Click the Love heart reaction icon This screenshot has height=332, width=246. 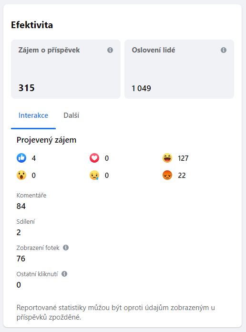point(94,158)
